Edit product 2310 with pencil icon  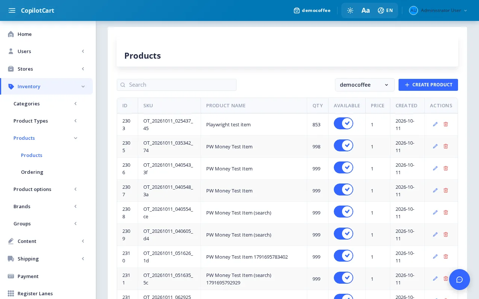tap(435, 256)
